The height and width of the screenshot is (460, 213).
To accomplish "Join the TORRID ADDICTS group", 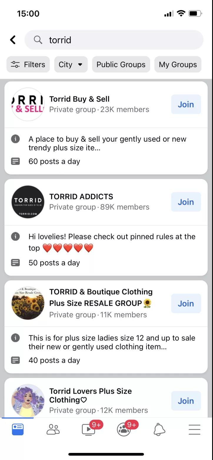I will [186, 202].
